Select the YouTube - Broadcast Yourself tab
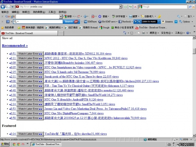 pyautogui.click(x=29, y=33)
